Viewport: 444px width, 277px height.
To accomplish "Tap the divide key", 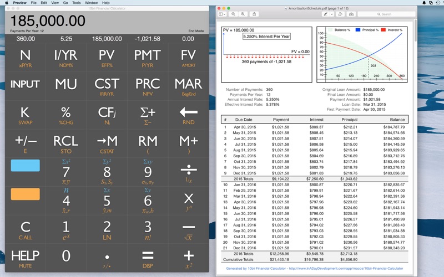I will (189, 172).
